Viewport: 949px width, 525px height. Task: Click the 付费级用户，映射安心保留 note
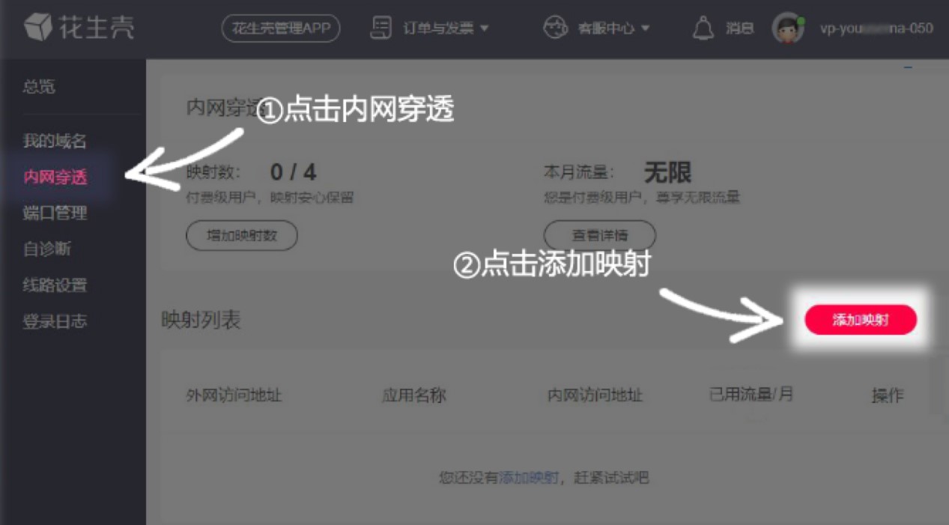270,198
